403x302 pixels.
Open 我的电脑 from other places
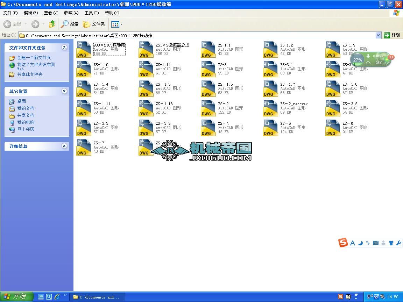(26, 122)
